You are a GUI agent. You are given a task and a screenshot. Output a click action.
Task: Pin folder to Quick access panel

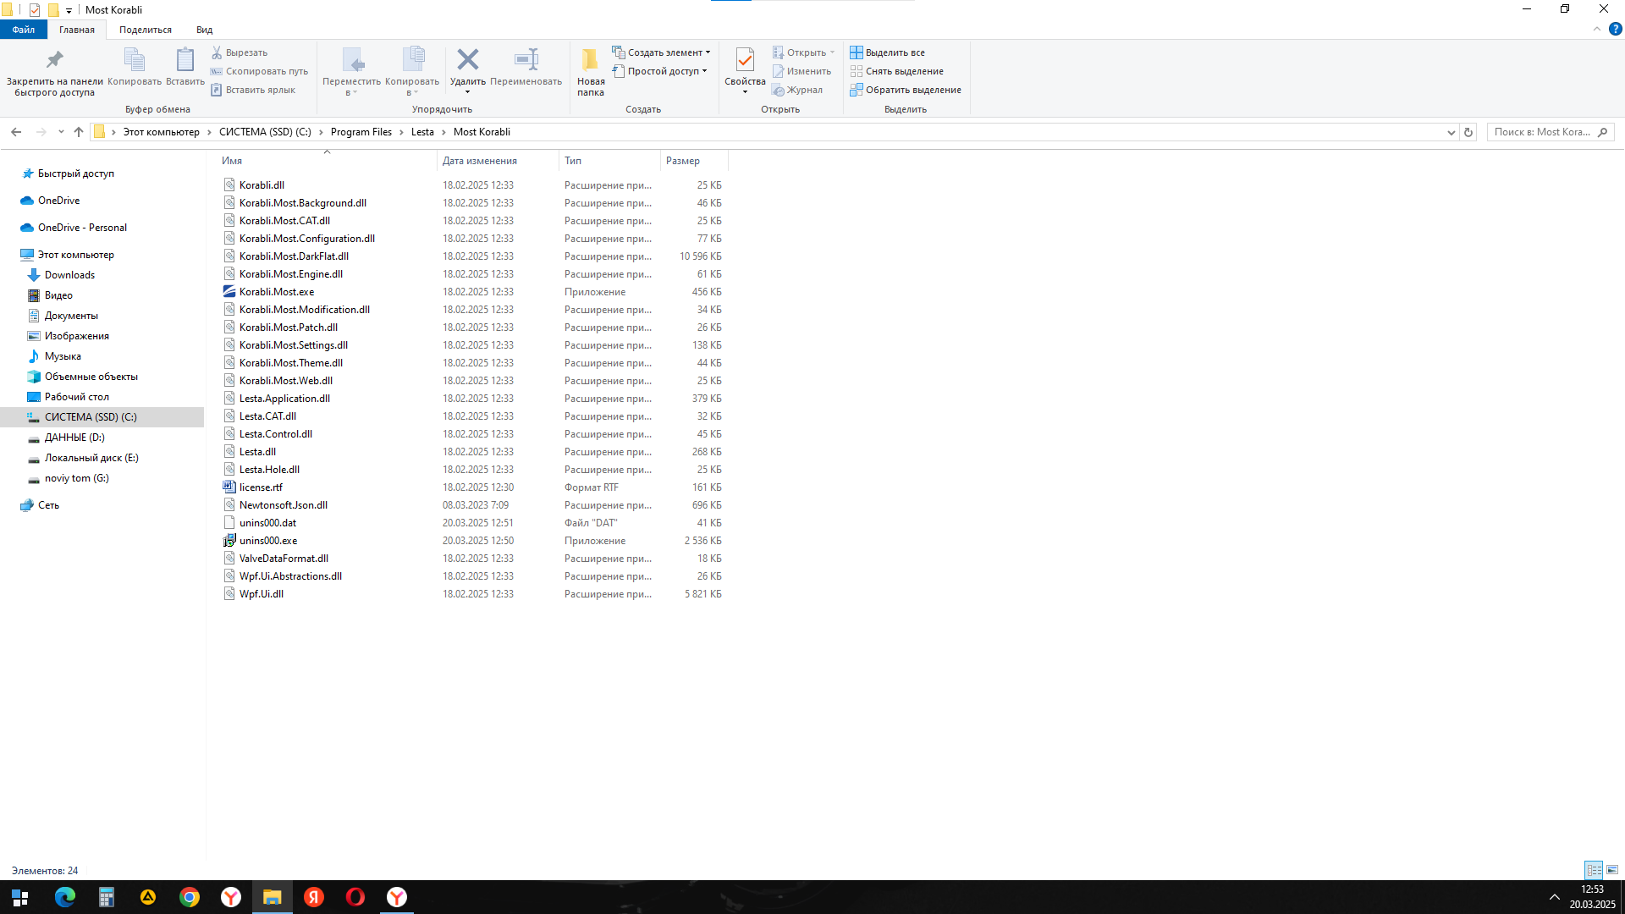pyautogui.click(x=54, y=71)
